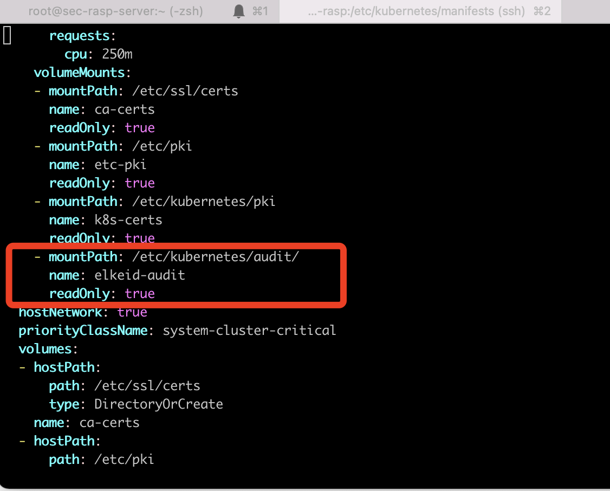Click readOnly true under etc-pki
610x491 pixels.
[x=101, y=183]
